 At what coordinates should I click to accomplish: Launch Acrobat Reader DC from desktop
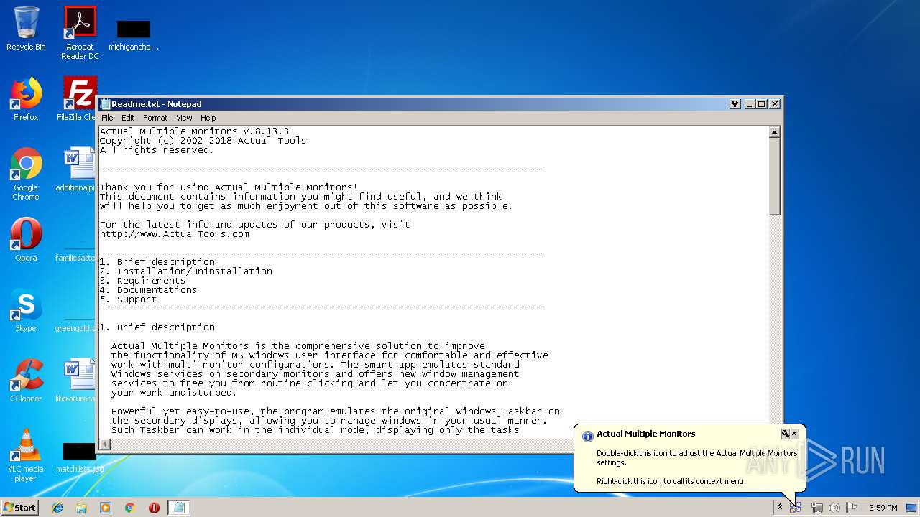pos(80,33)
